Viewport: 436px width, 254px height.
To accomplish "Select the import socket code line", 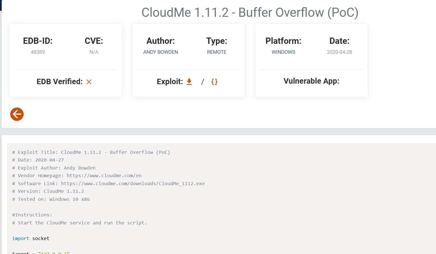I will pyautogui.click(x=31, y=238).
